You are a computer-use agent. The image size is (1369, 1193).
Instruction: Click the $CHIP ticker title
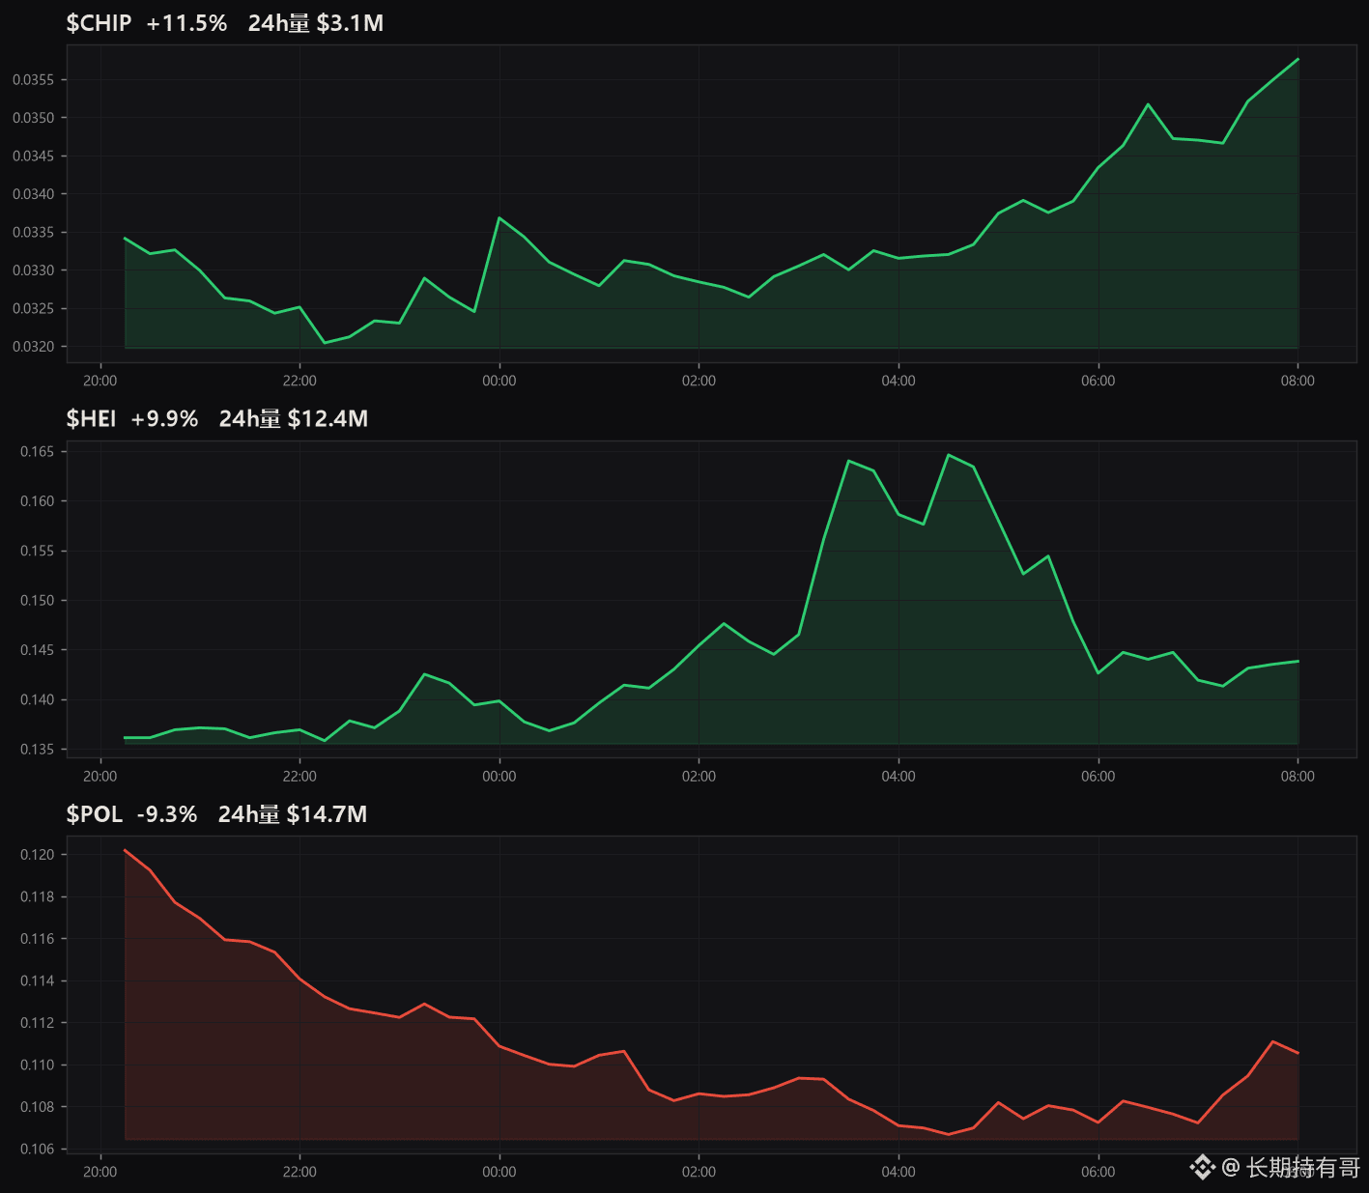[99, 23]
